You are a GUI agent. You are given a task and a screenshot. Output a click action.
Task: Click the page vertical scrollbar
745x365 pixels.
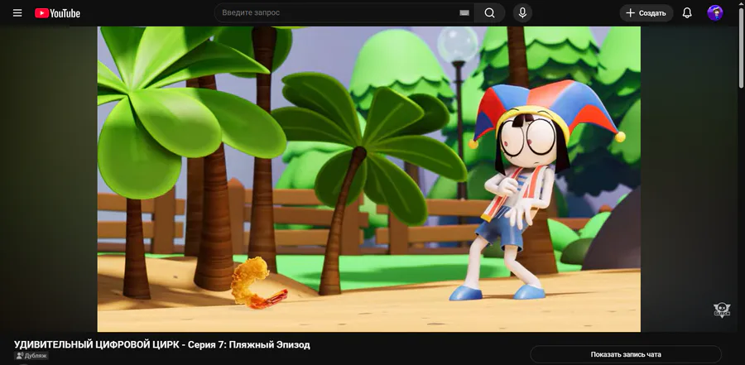741,47
